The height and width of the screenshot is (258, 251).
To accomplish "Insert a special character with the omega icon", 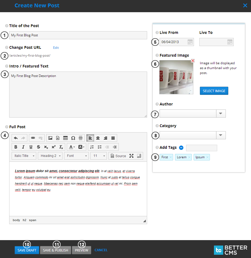I will point(73,138).
